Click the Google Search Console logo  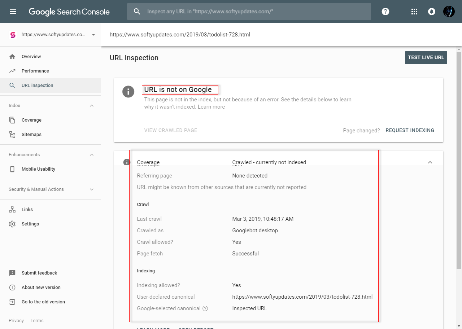pyautogui.click(x=69, y=12)
